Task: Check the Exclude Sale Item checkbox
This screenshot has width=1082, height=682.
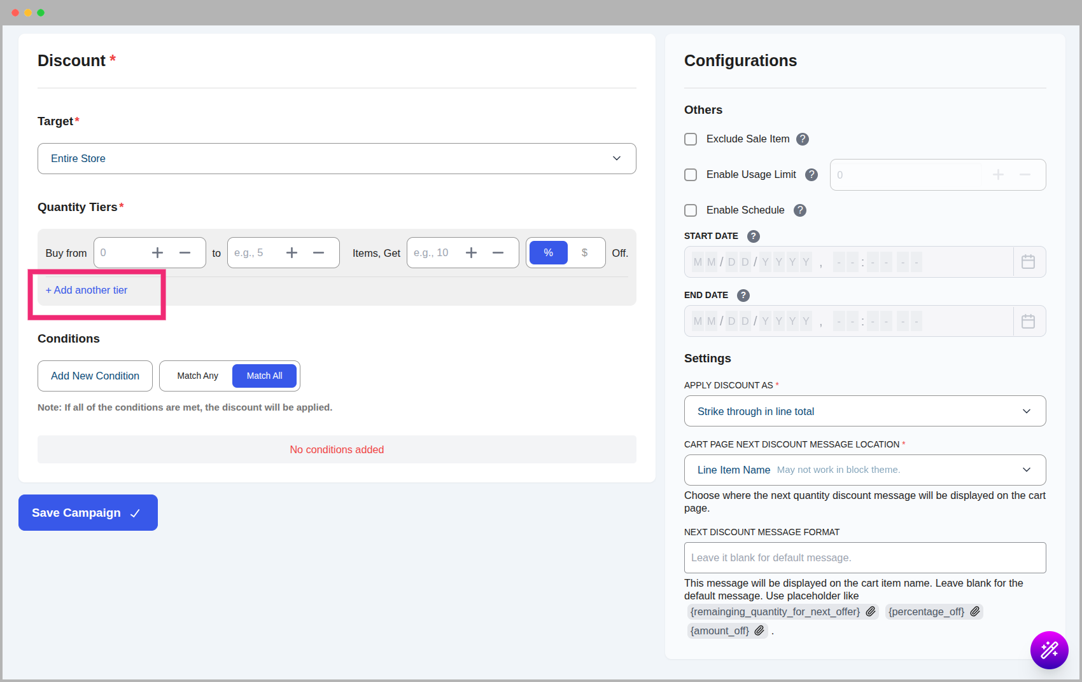Action: pyautogui.click(x=691, y=139)
